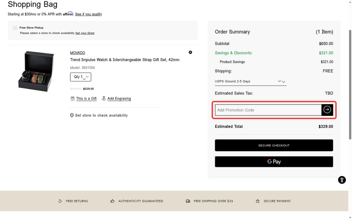Click the 'SECURE PAYMENT' text
352x220 pixels.
coord(277,201)
